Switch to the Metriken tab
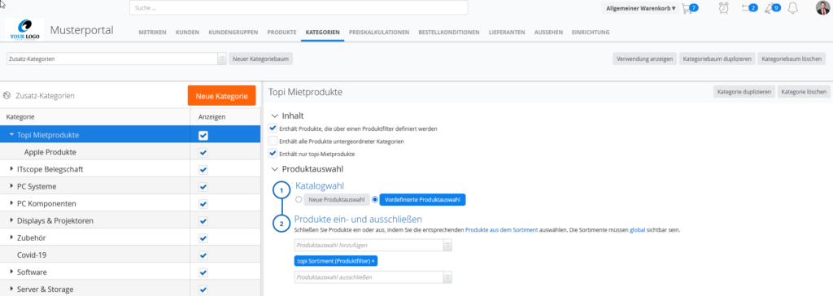 click(x=152, y=33)
